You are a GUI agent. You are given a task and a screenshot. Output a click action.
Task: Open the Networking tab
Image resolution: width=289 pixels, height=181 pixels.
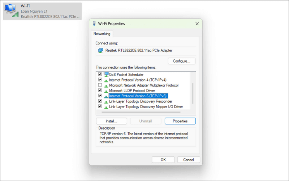(102, 34)
